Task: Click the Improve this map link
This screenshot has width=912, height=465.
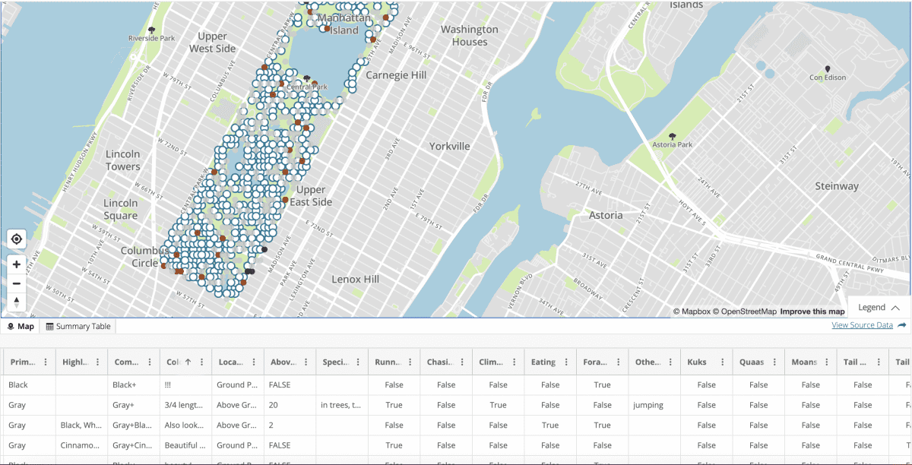Action: (812, 312)
